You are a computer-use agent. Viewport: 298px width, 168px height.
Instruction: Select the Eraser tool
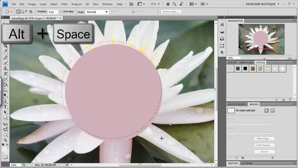tap(5, 79)
